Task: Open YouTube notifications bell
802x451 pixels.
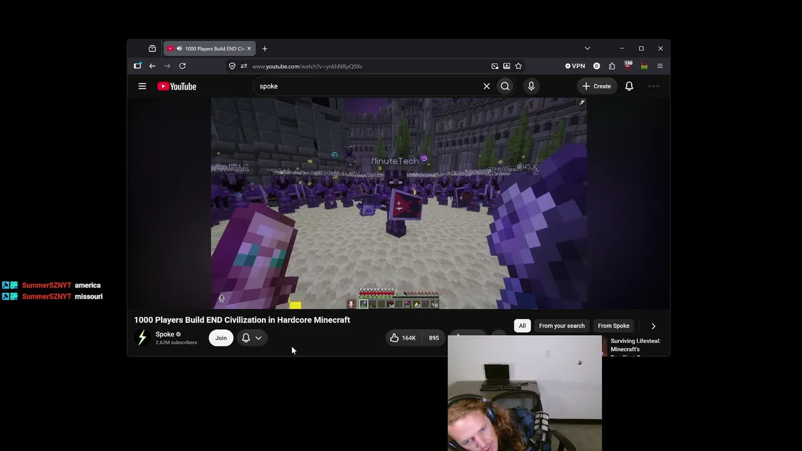Action: [x=629, y=86]
